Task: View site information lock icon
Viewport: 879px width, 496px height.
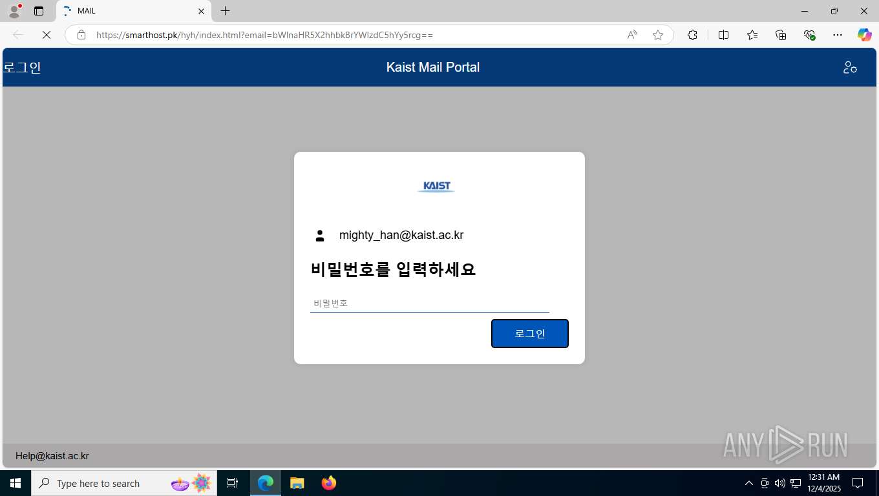Action: 81,35
